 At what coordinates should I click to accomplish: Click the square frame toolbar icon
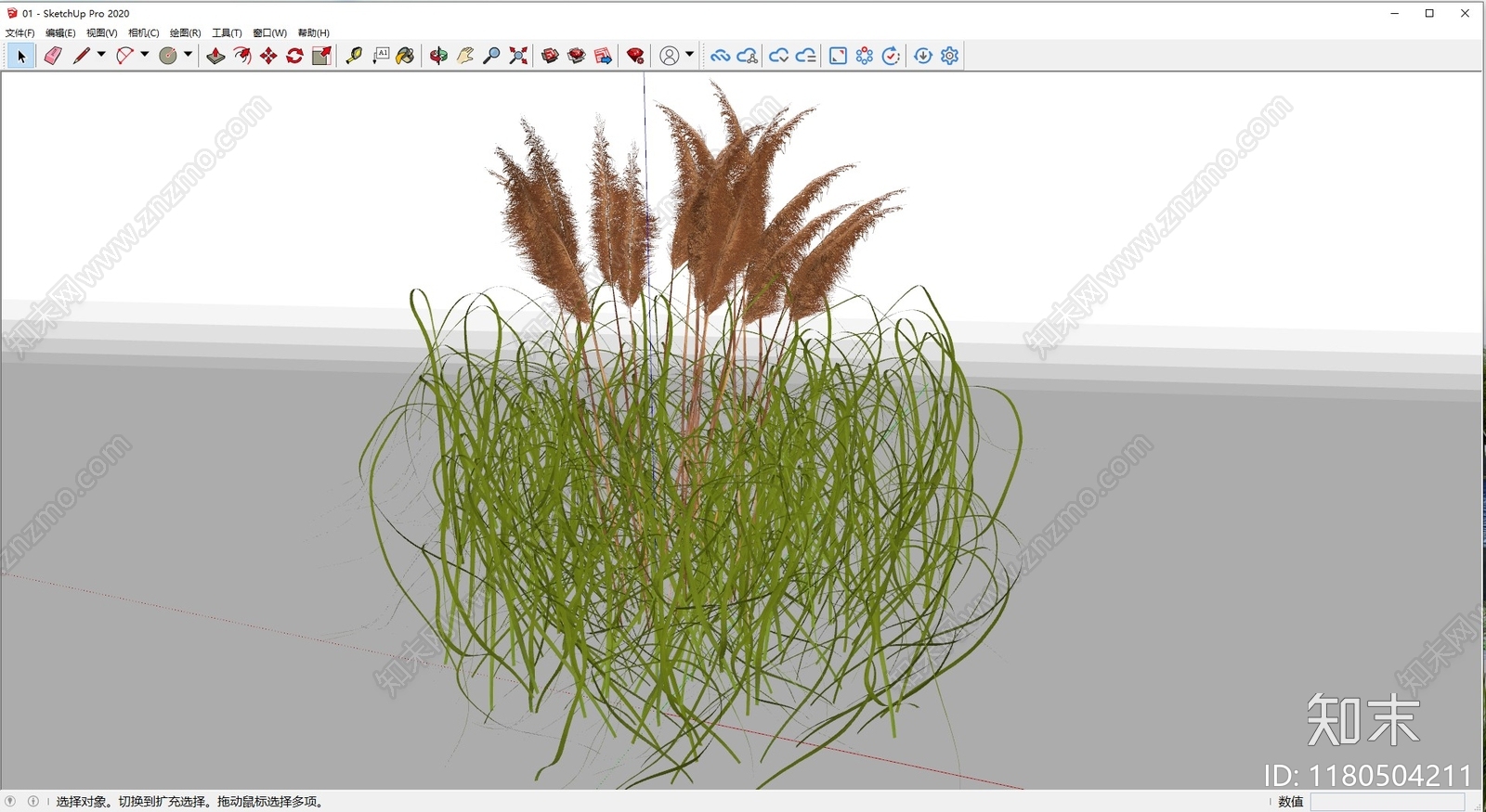[x=838, y=56]
